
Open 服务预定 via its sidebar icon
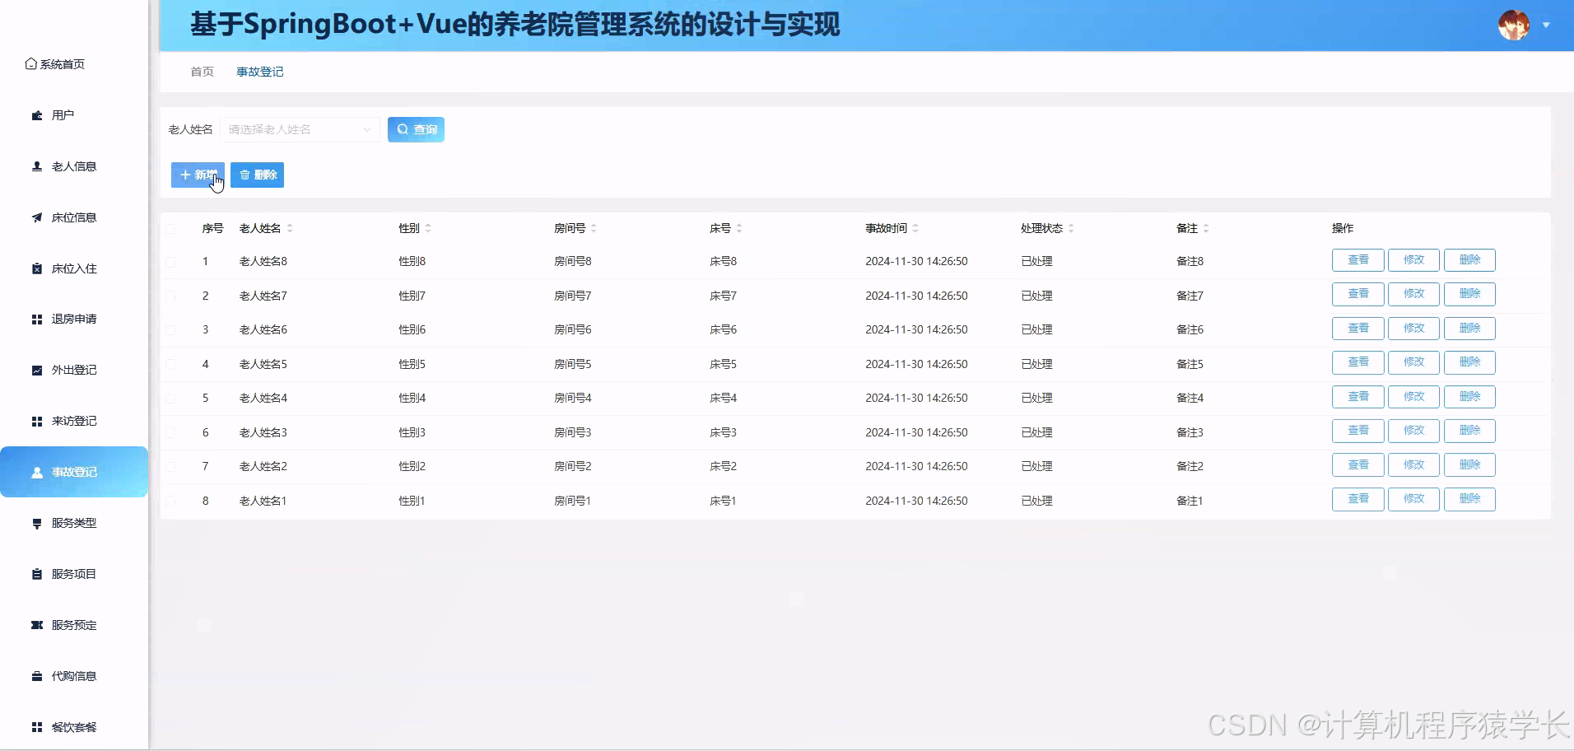pos(35,625)
